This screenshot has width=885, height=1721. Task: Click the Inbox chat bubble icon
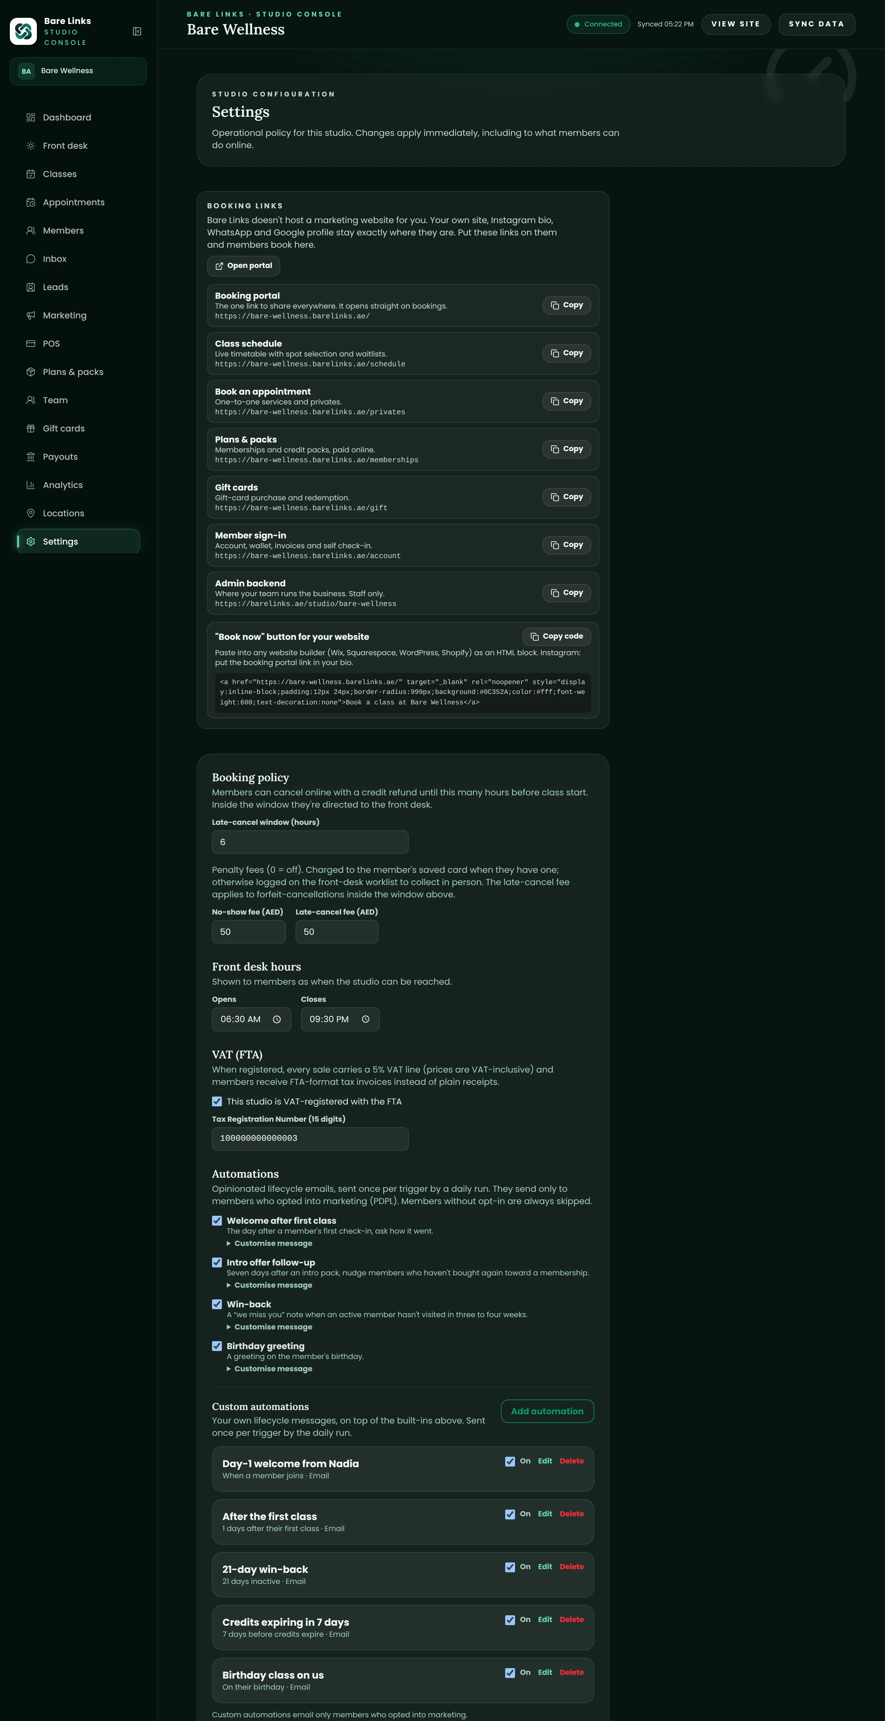click(31, 258)
